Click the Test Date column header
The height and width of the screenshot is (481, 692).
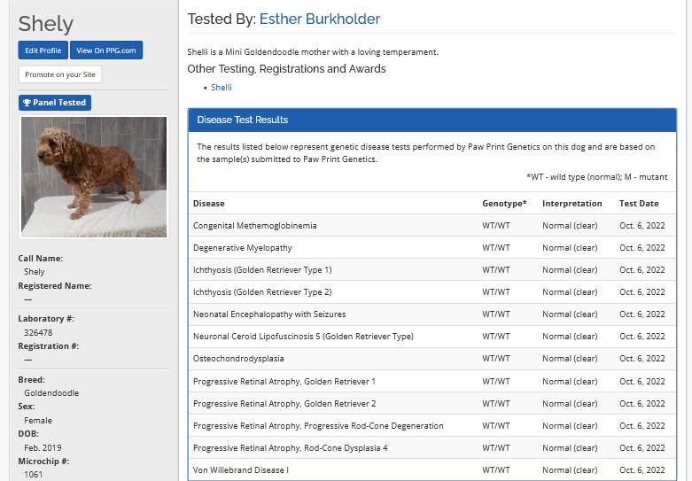pos(639,204)
